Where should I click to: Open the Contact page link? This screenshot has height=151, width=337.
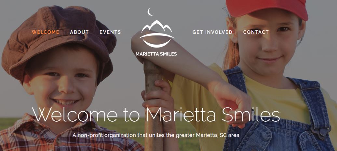256,32
